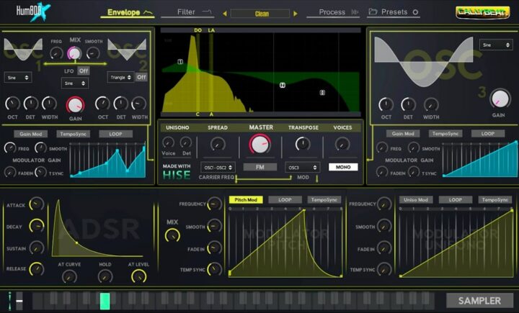Click the OSC 3 Gain knob
519x313 pixels.
(498, 97)
